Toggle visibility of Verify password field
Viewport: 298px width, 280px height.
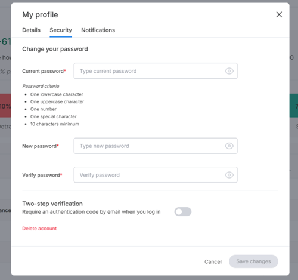click(229, 175)
